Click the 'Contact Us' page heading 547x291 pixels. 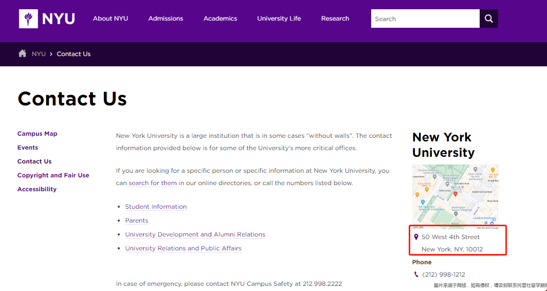(x=72, y=98)
